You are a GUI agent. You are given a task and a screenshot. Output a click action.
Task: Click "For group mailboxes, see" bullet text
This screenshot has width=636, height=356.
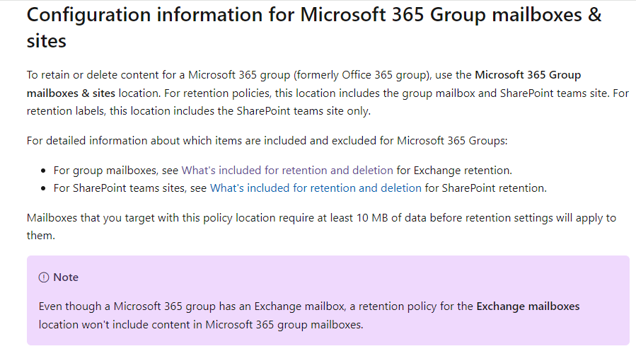point(115,171)
